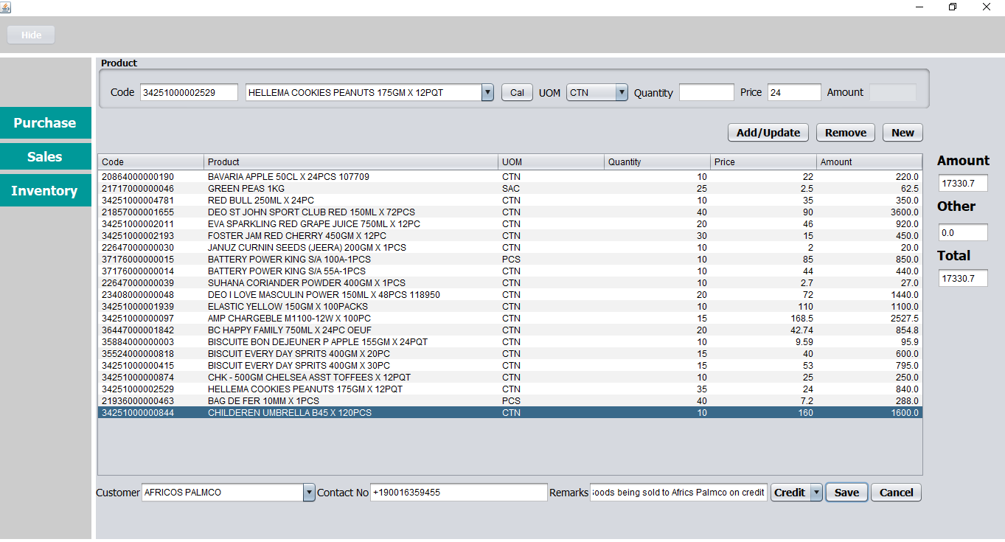1005x542 pixels.
Task: Click the Quantity input field
Action: point(706,93)
